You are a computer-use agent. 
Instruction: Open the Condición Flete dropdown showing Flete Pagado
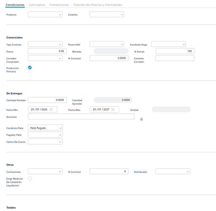(x=45, y=128)
